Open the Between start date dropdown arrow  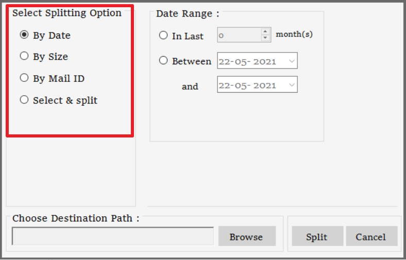(292, 61)
